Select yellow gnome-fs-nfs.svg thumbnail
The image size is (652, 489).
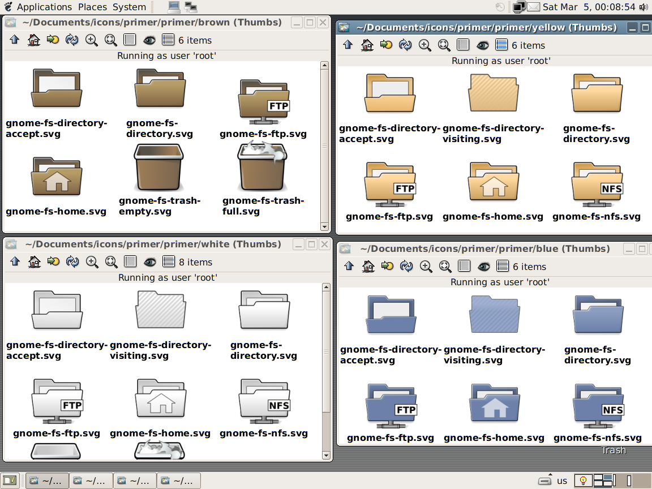(x=597, y=185)
